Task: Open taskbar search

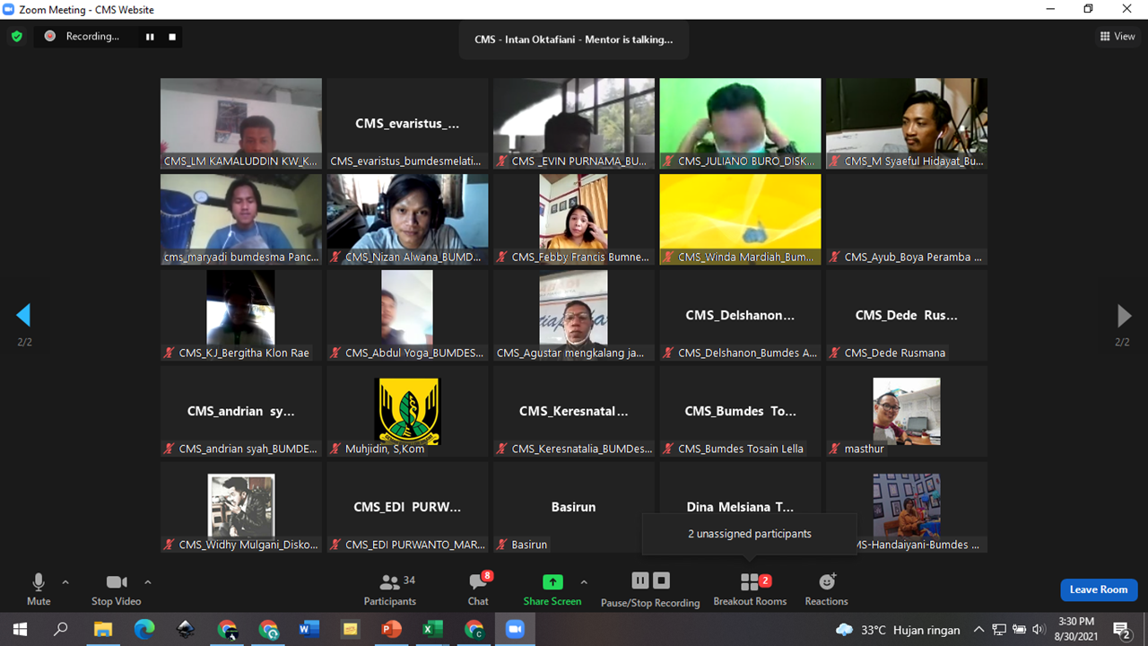Action: [x=61, y=630]
